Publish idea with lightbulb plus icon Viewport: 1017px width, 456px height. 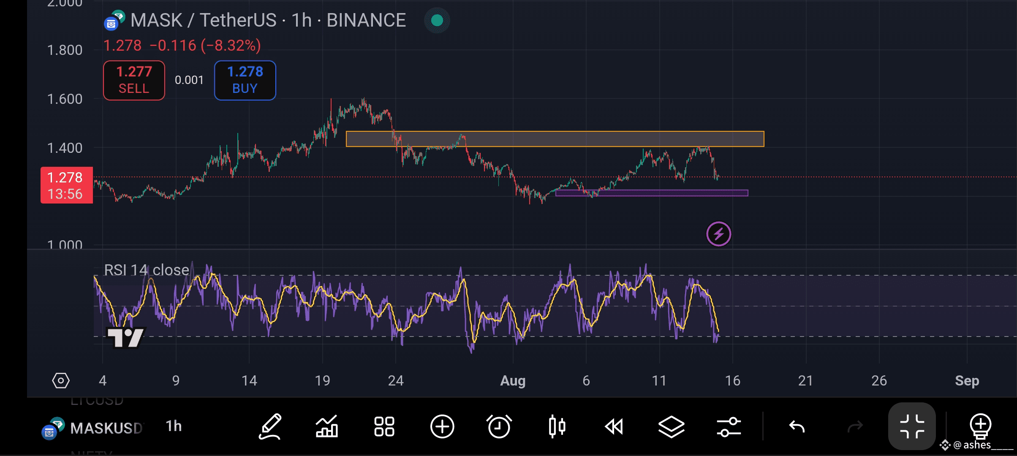[x=981, y=426]
